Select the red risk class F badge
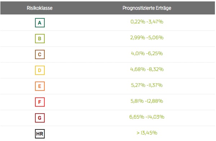Viewport: 216px width, 141px height. point(40,102)
